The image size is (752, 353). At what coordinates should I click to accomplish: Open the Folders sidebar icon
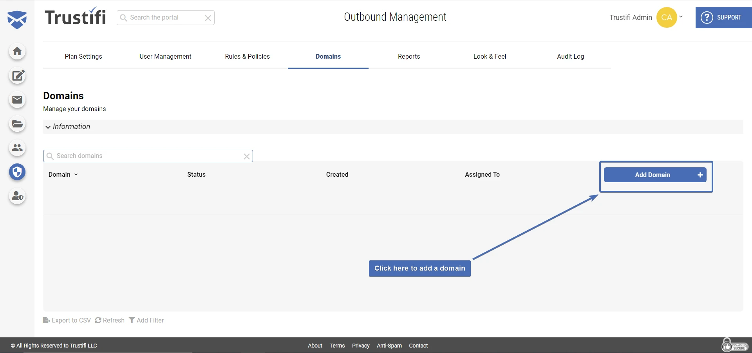tap(17, 124)
